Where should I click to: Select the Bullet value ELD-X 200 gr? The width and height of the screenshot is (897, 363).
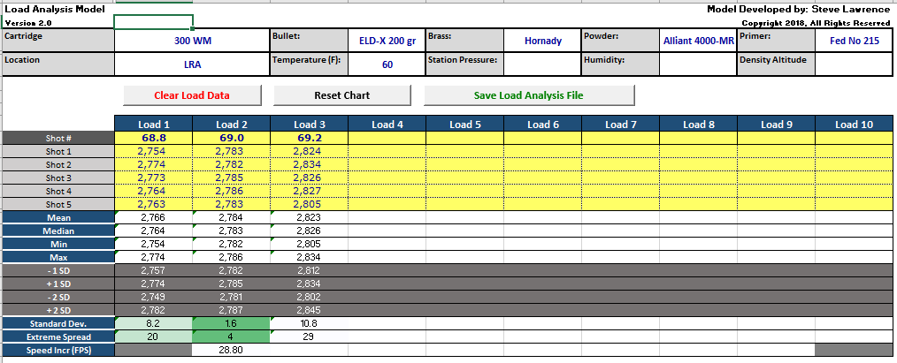point(387,41)
